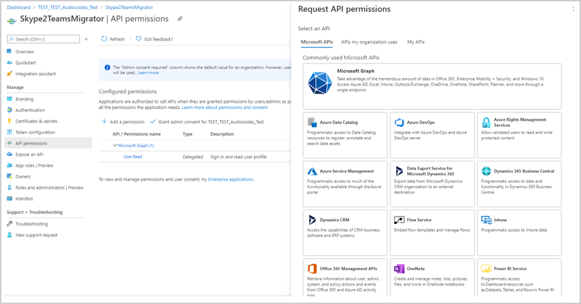Image resolution: width=581 pixels, height=304 pixels.
Task: Select the Azure Data Catalog icon
Action: [x=313, y=122]
